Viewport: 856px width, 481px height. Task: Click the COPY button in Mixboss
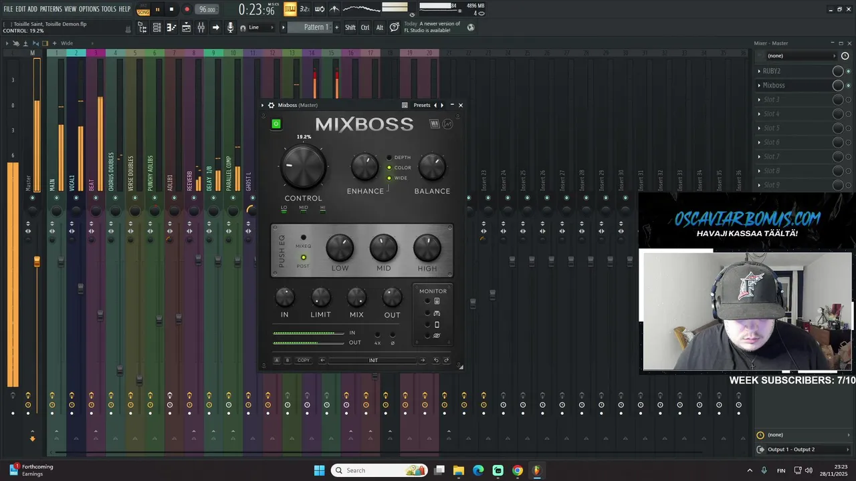tap(304, 360)
